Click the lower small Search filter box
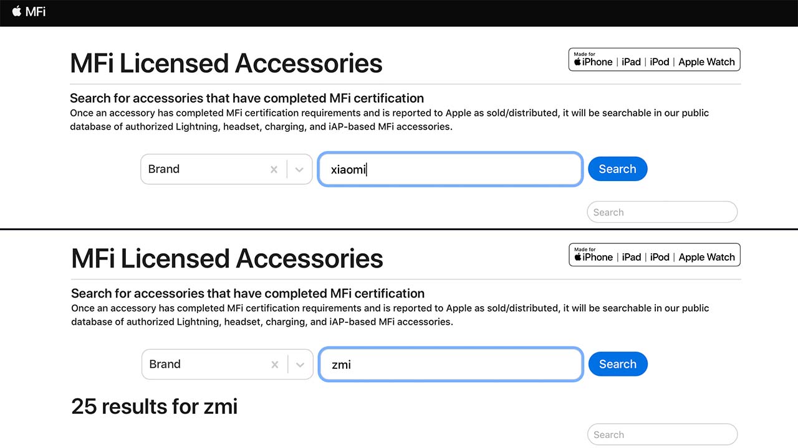The image size is (798, 448). coord(662,435)
